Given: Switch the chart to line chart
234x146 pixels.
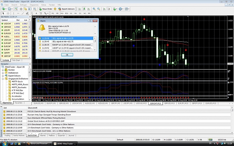Looking at the screenshot, I should coord(89,9).
